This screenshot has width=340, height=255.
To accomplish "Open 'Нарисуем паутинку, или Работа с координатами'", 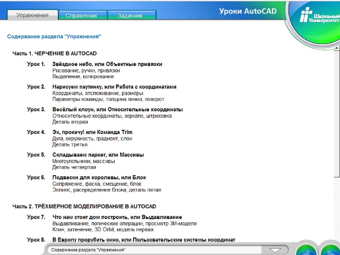I will (114, 87).
